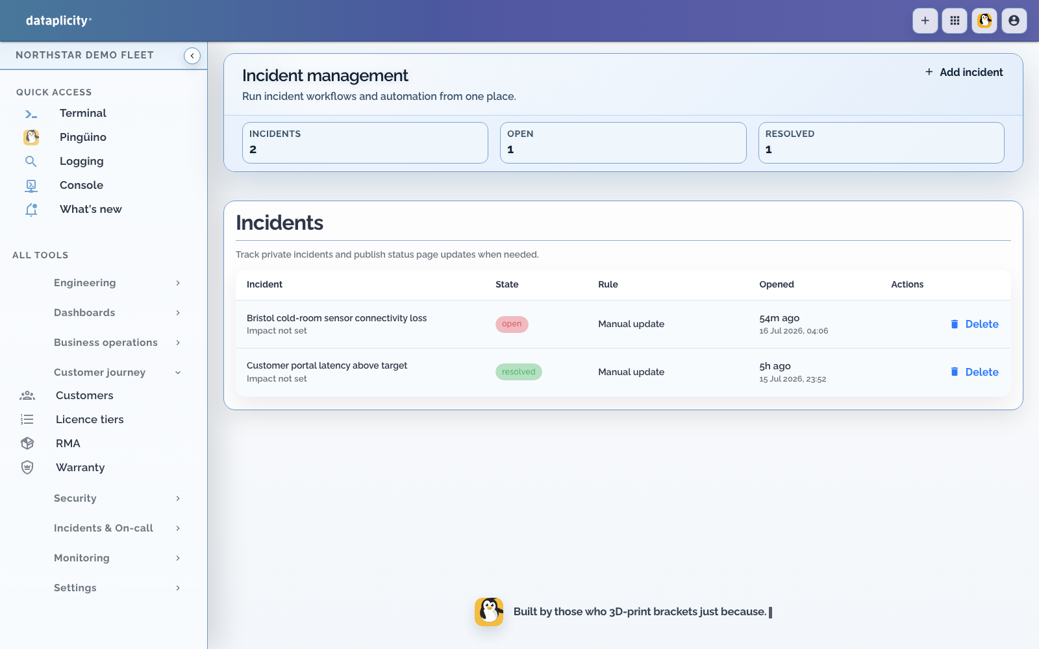Click the State column header
The image size is (1039, 649).
point(507,284)
